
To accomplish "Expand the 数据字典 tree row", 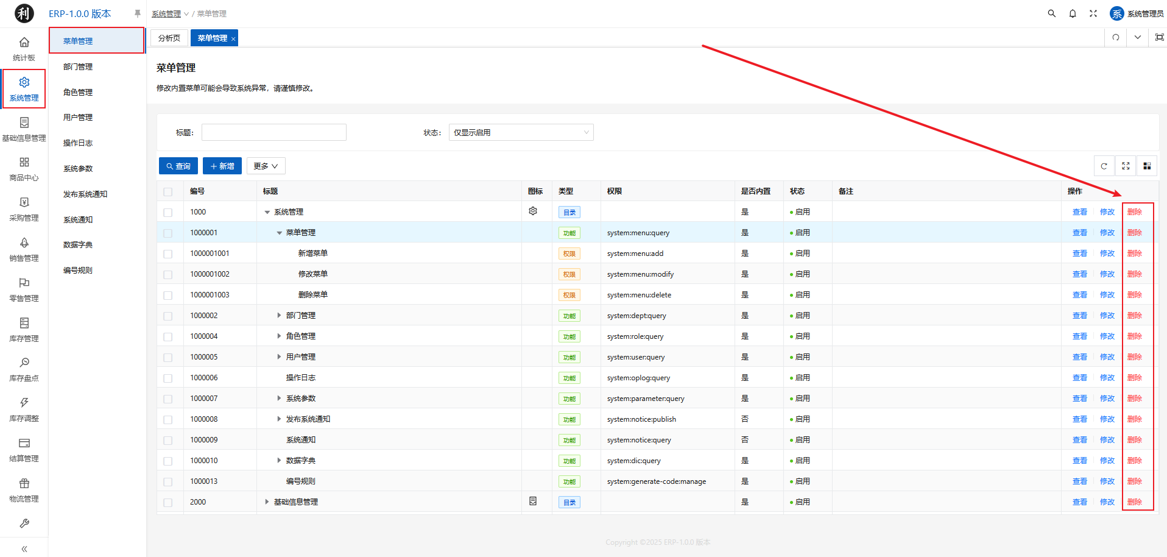I will click(279, 461).
